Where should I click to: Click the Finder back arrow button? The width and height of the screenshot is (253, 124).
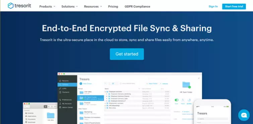pos(25,107)
